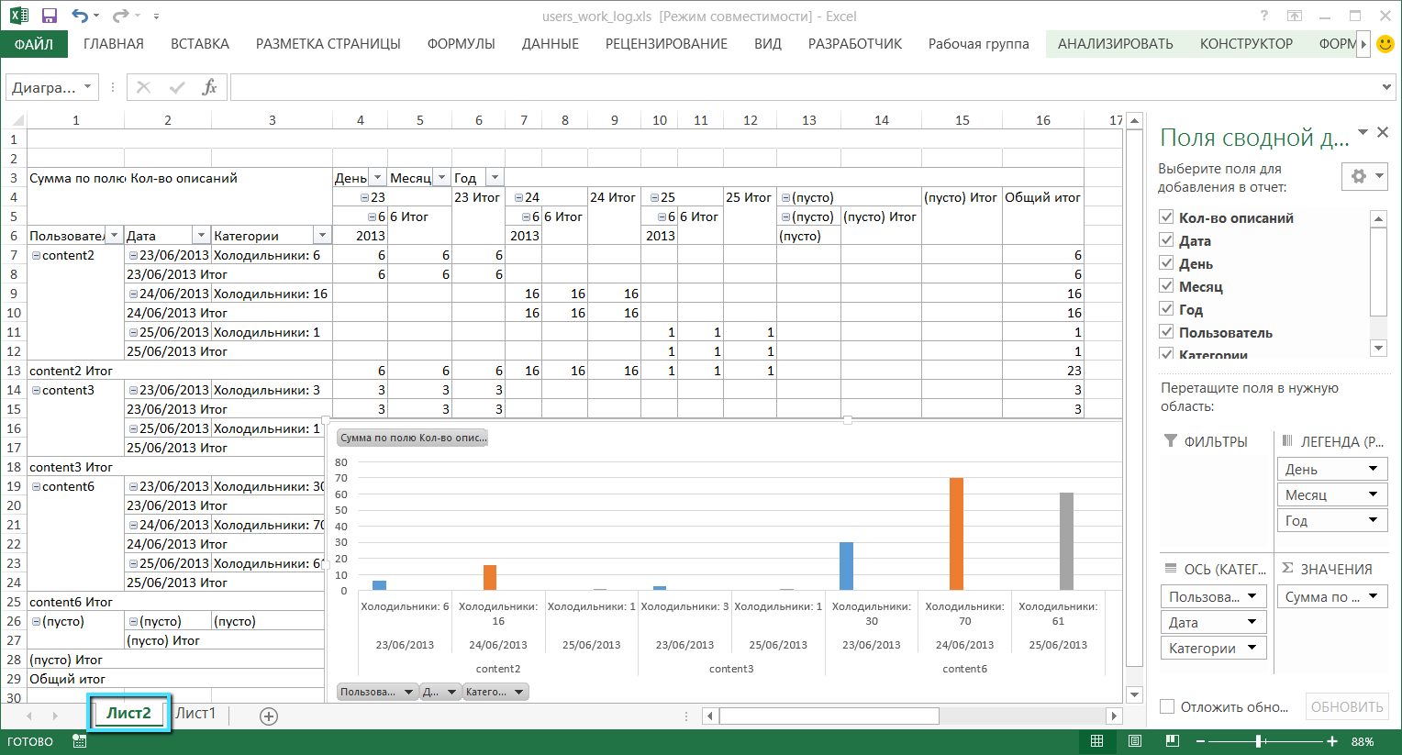Open Ribbon display options icon
The width and height of the screenshot is (1402, 755).
pos(1295,16)
